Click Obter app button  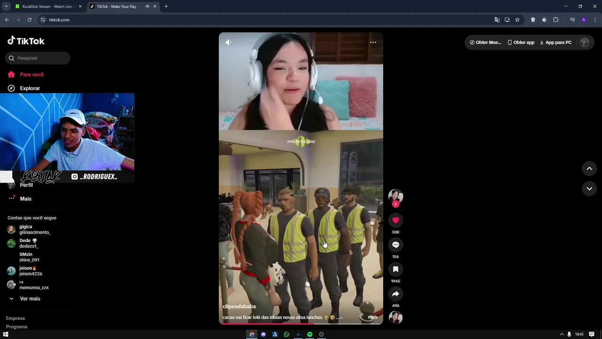pyautogui.click(x=521, y=42)
